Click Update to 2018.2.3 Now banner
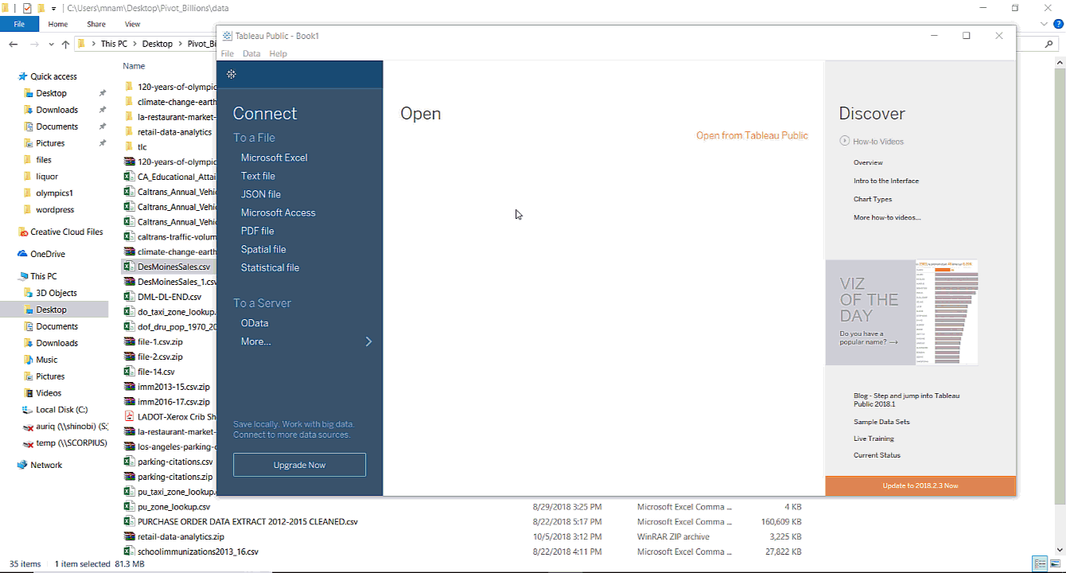 pos(920,485)
